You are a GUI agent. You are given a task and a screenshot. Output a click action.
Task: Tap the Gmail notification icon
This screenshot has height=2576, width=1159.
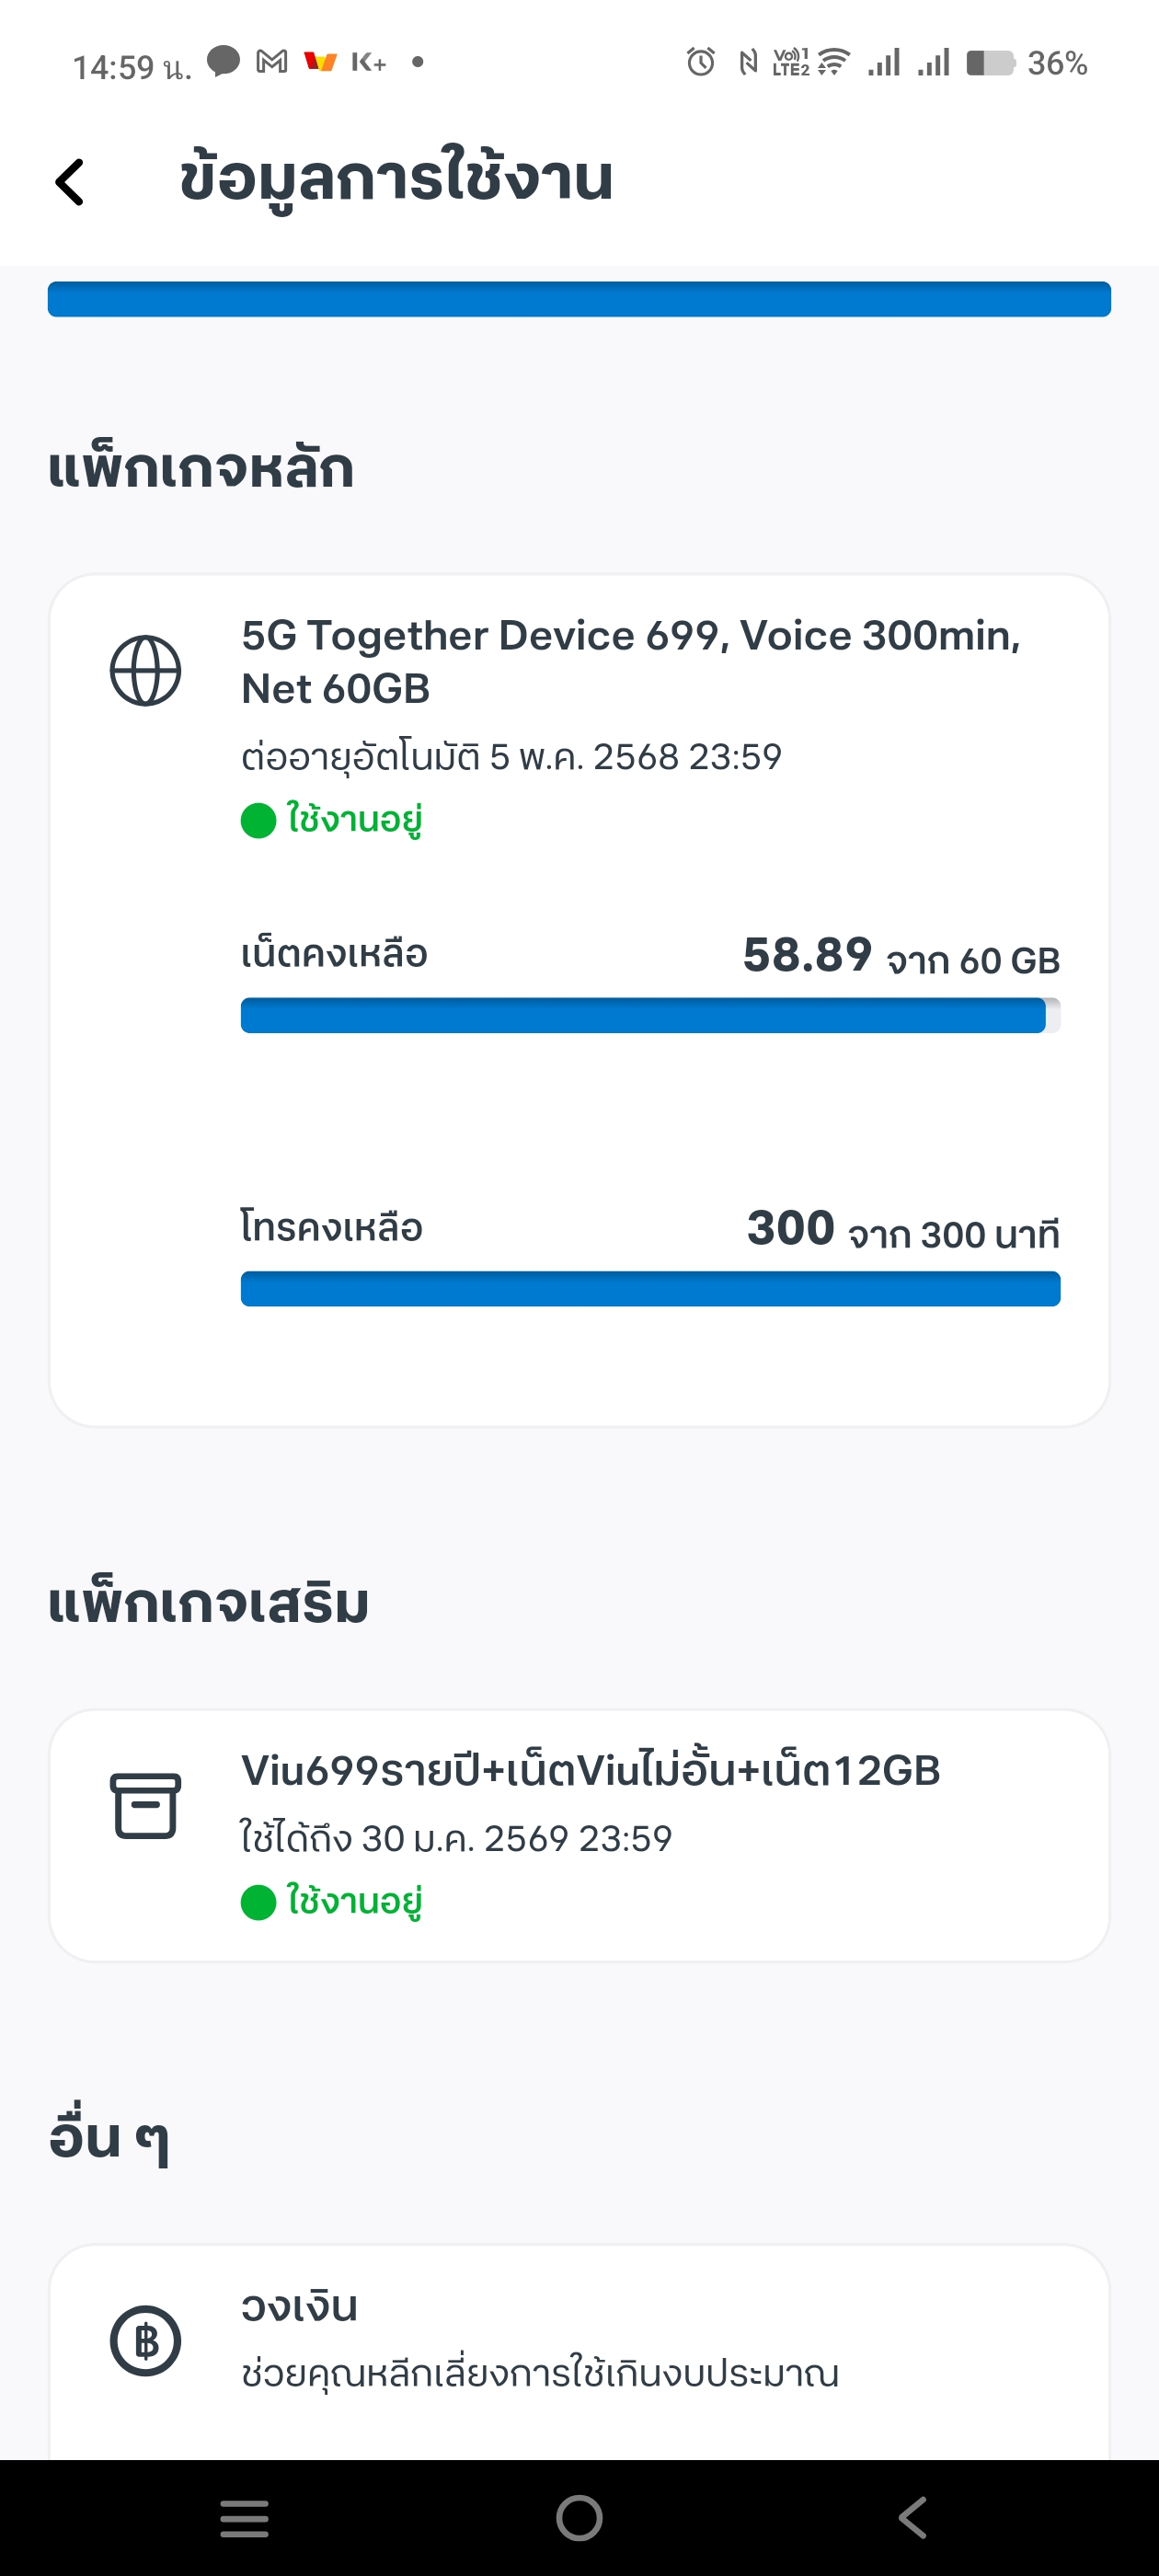(271, 62)
